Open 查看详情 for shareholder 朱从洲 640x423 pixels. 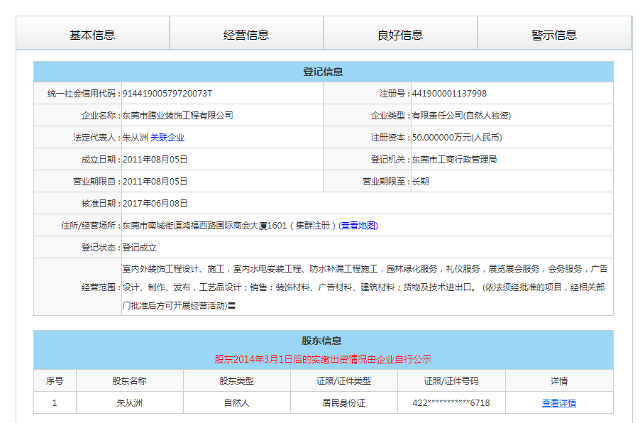click(558, 403)
